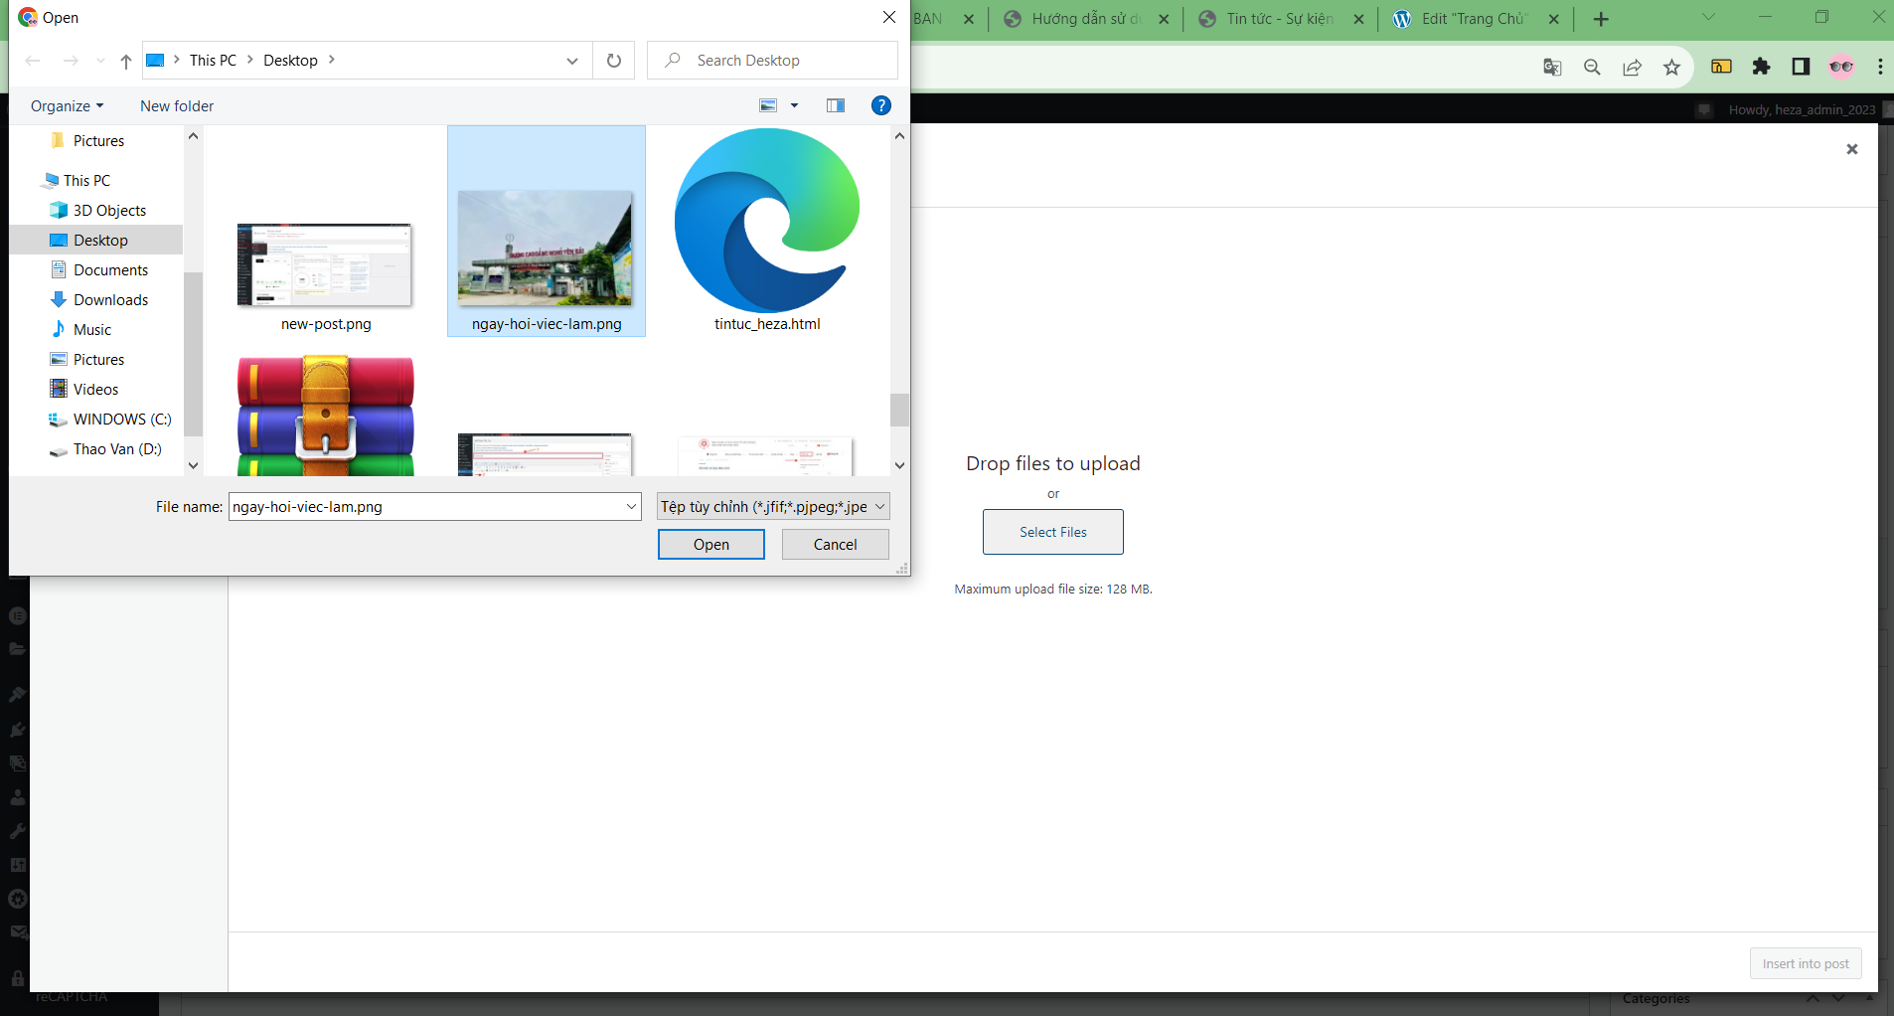Click the Open button
The width and height of the screenshot is (1894, 1016).
click(710, 545)
